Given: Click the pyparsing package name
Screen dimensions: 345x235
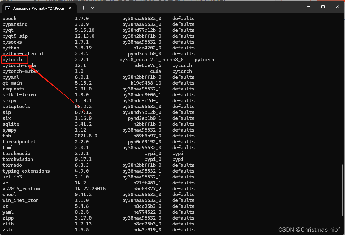Looking at the screenshot, I should [x=15, y=24].
